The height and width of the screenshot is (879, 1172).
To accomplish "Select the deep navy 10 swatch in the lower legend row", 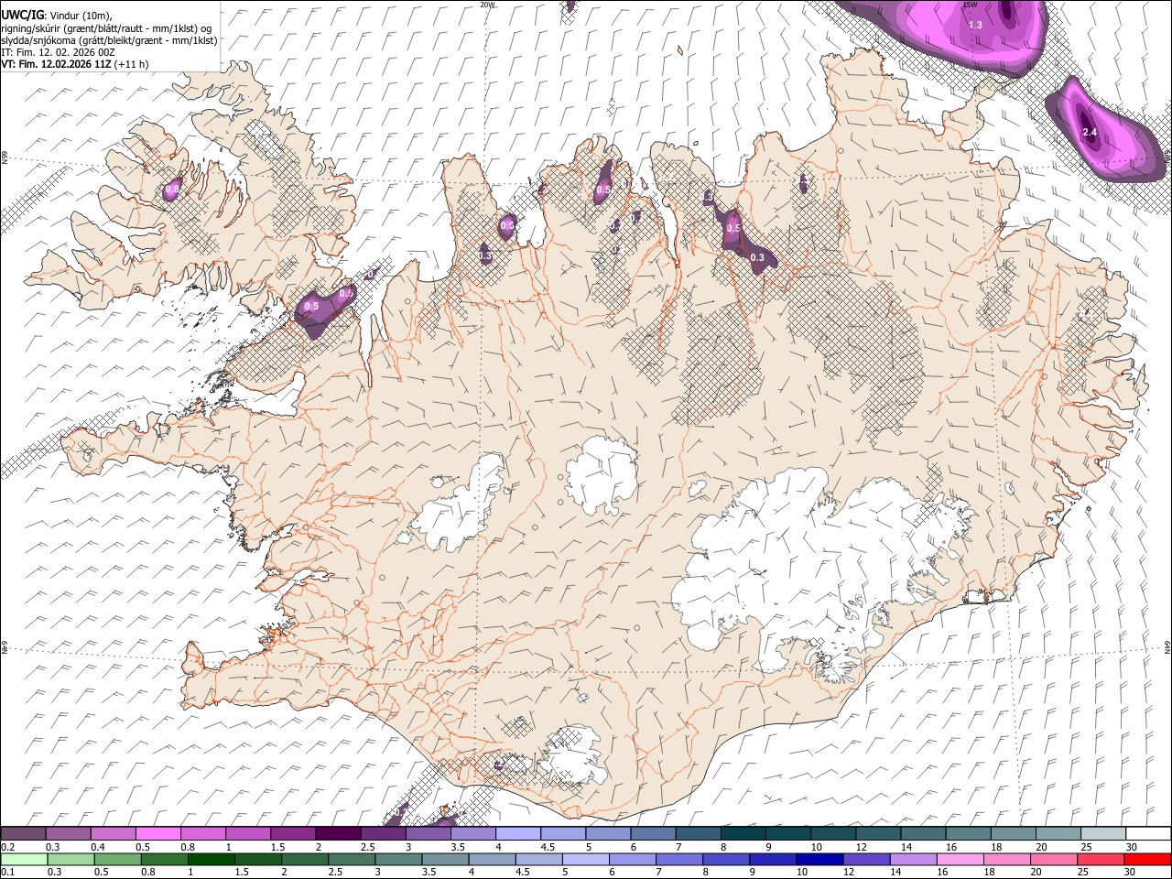I will point(819,859).
